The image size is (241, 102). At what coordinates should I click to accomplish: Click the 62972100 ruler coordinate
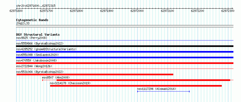click(x=167, y=11)
